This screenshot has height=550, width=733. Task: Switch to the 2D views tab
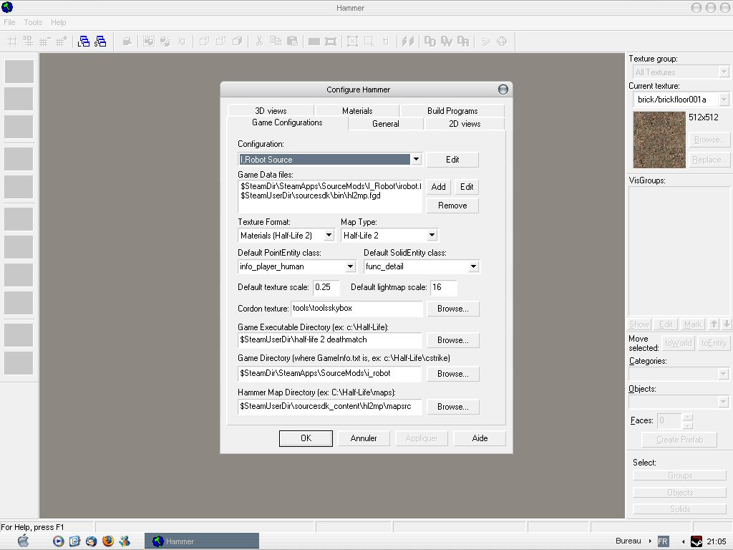(x=465, y=123)
